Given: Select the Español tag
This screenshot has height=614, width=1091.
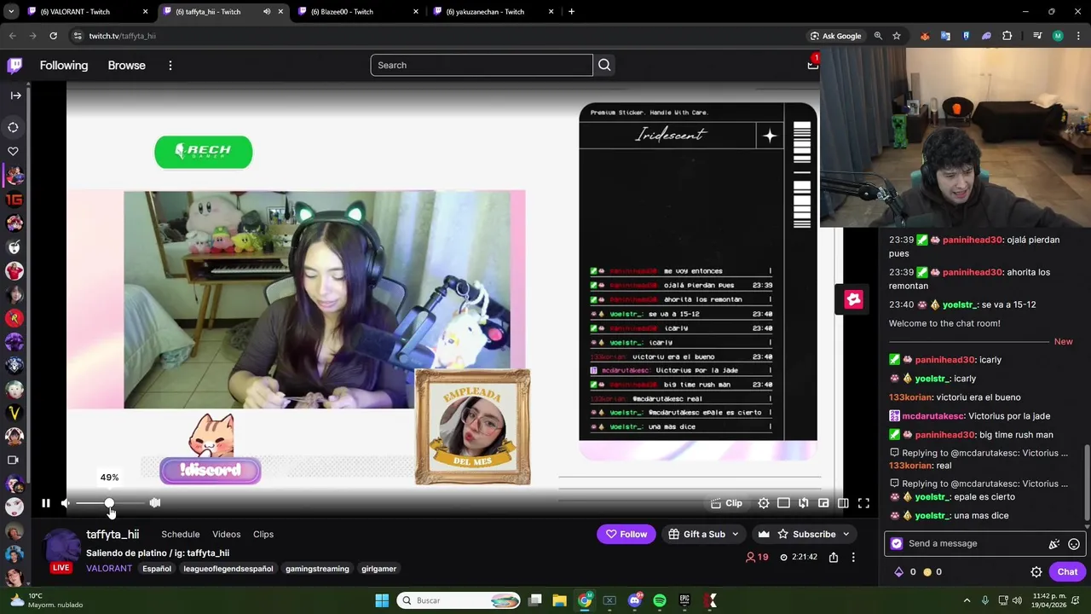Looking at the screenshot, I should click(x=157, y=569).
